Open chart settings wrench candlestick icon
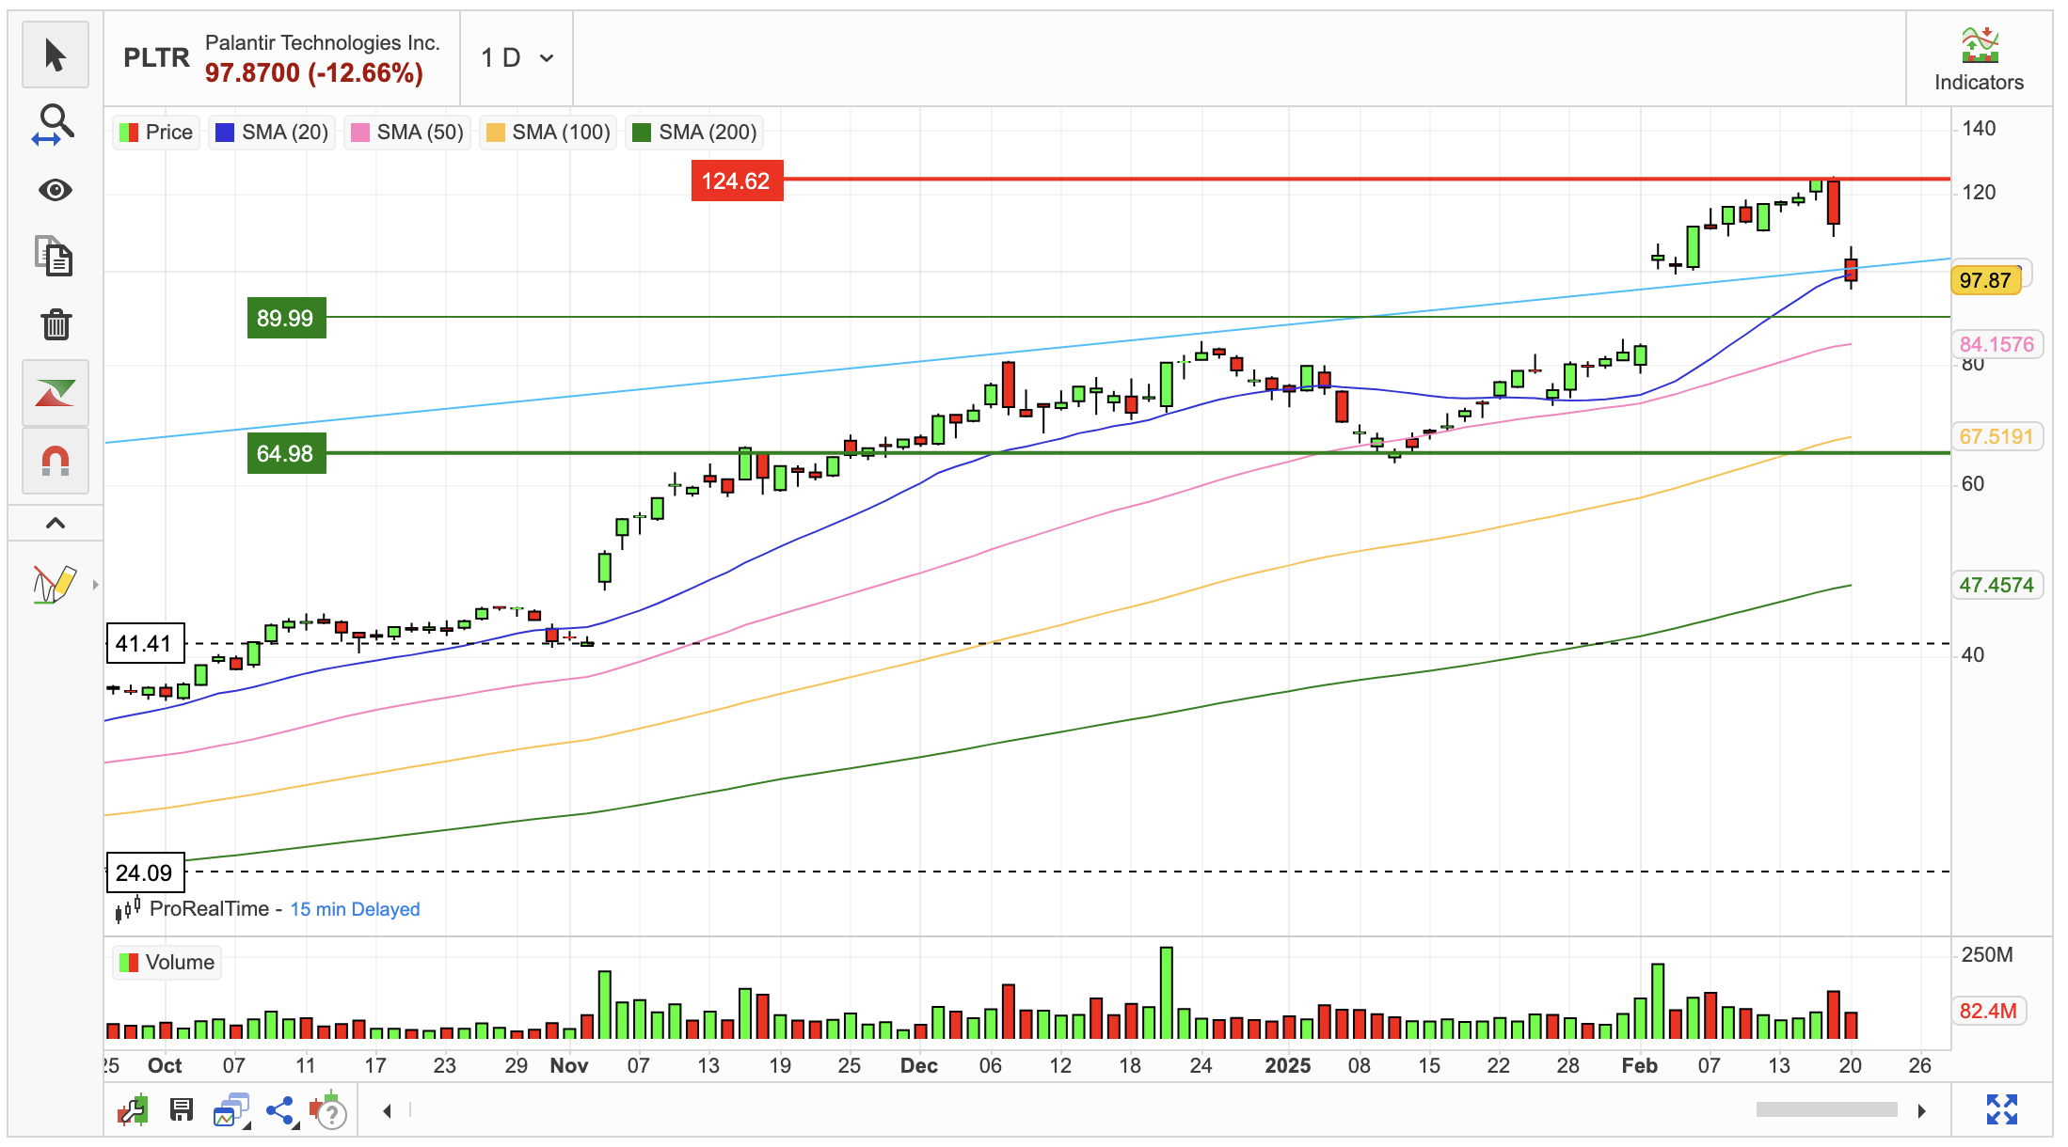 134,1110
